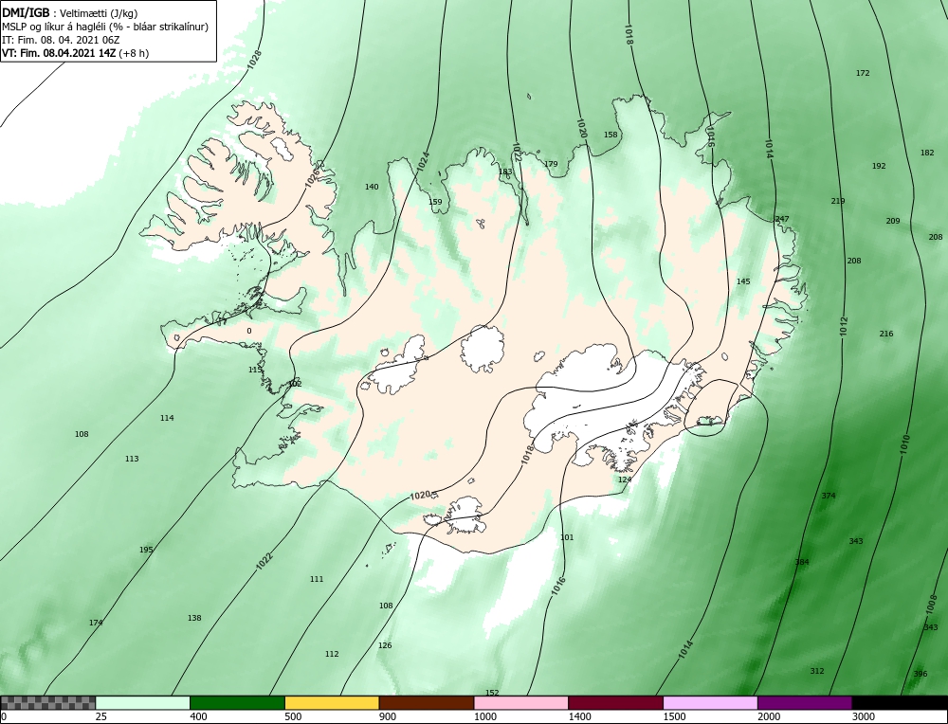The width and height of the screenshot is (948, 724).
Task: Click the CAPE value '138'
Action: tap(194, 618)
